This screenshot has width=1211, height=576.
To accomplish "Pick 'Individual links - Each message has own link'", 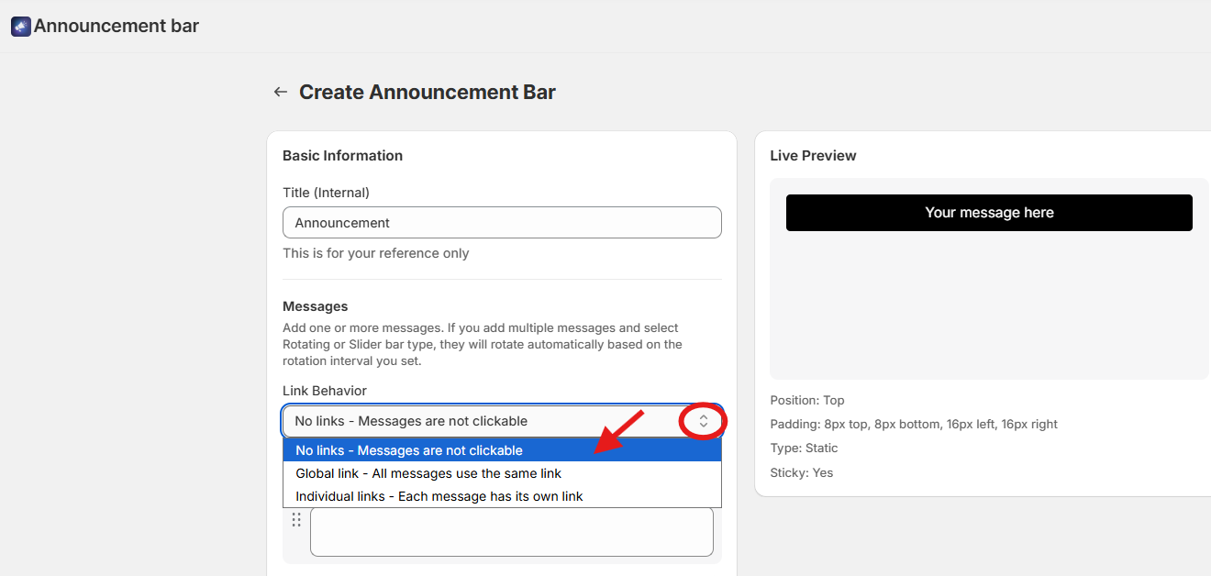I will 439,496.
